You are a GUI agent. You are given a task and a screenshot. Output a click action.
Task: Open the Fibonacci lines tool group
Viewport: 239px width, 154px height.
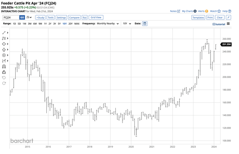pos(4,38)
